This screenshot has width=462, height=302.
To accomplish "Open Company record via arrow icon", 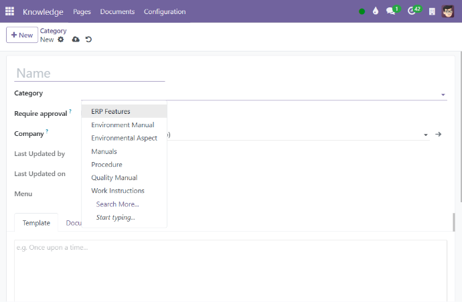I will (439, 135).
